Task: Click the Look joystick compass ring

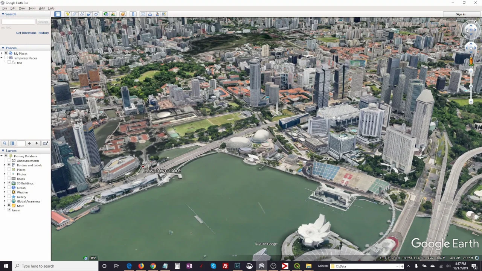Action: pyautogui.click(x=471, y=30)
